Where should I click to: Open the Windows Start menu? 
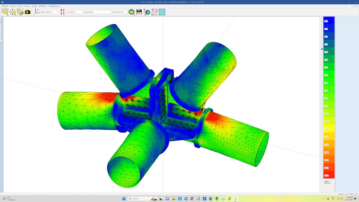pos(124,198)
